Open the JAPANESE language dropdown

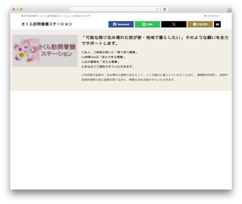(212, 16)
